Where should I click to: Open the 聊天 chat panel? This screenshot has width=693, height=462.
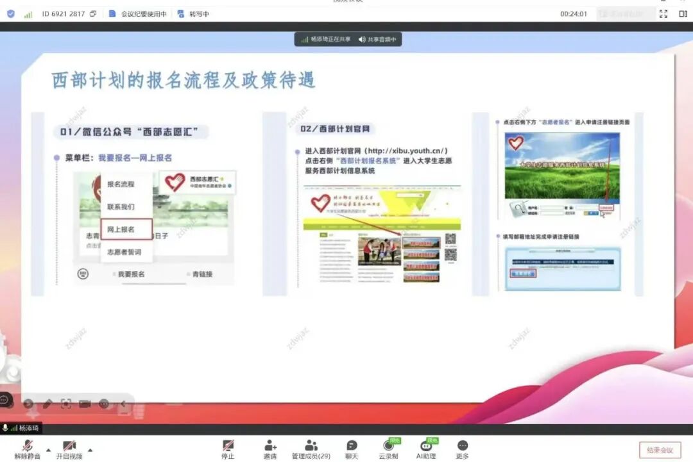pyautogui.click(x=352, y=450)
